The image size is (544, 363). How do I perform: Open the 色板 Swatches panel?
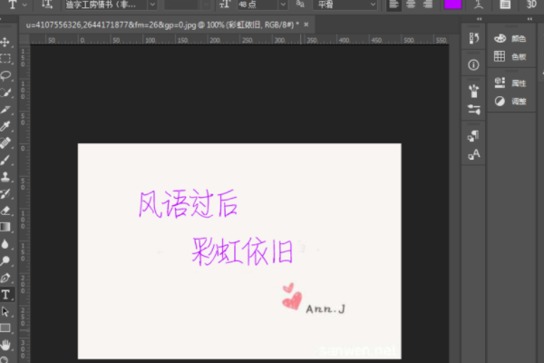[x=510, y=56]
